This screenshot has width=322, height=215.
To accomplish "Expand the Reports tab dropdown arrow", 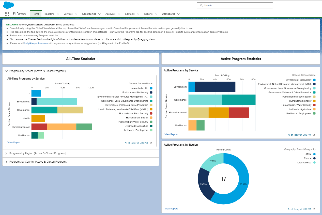I will [x=156, y=14].
